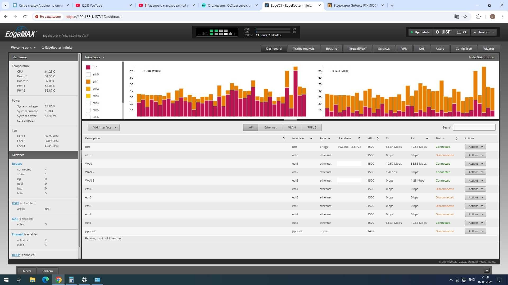
Task: Toggle eth4 legend checkbox
Action: tap(88, 103)
